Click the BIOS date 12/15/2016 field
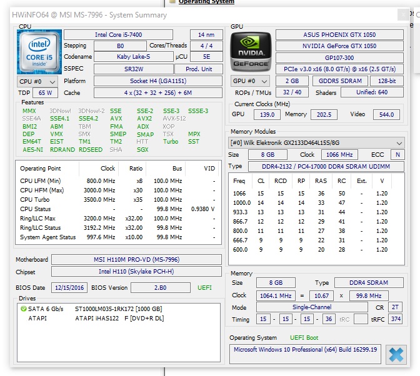Image resolution: width=420 pixels, height=376 pixels. (x=69, y=288)
